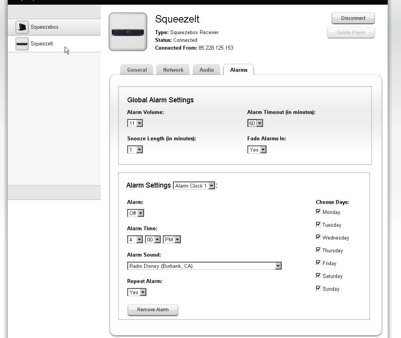Screen dimensions: 401x338
Task: Open the Fade Alarms In dropdown
Action: pos(257,150)
